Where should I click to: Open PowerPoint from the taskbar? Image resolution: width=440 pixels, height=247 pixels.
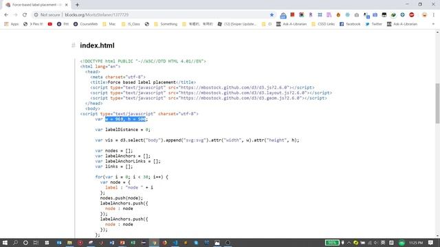[x=122, y=242]
